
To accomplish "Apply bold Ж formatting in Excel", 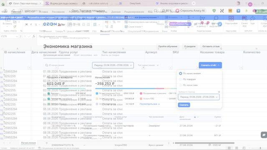I will pos(27,25).
